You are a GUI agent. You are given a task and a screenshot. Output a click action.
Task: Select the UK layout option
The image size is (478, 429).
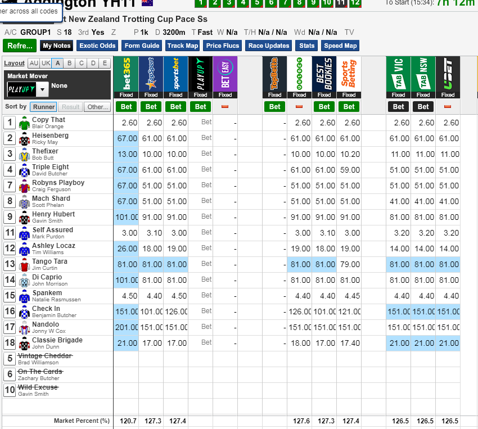[x=46, y=63]
